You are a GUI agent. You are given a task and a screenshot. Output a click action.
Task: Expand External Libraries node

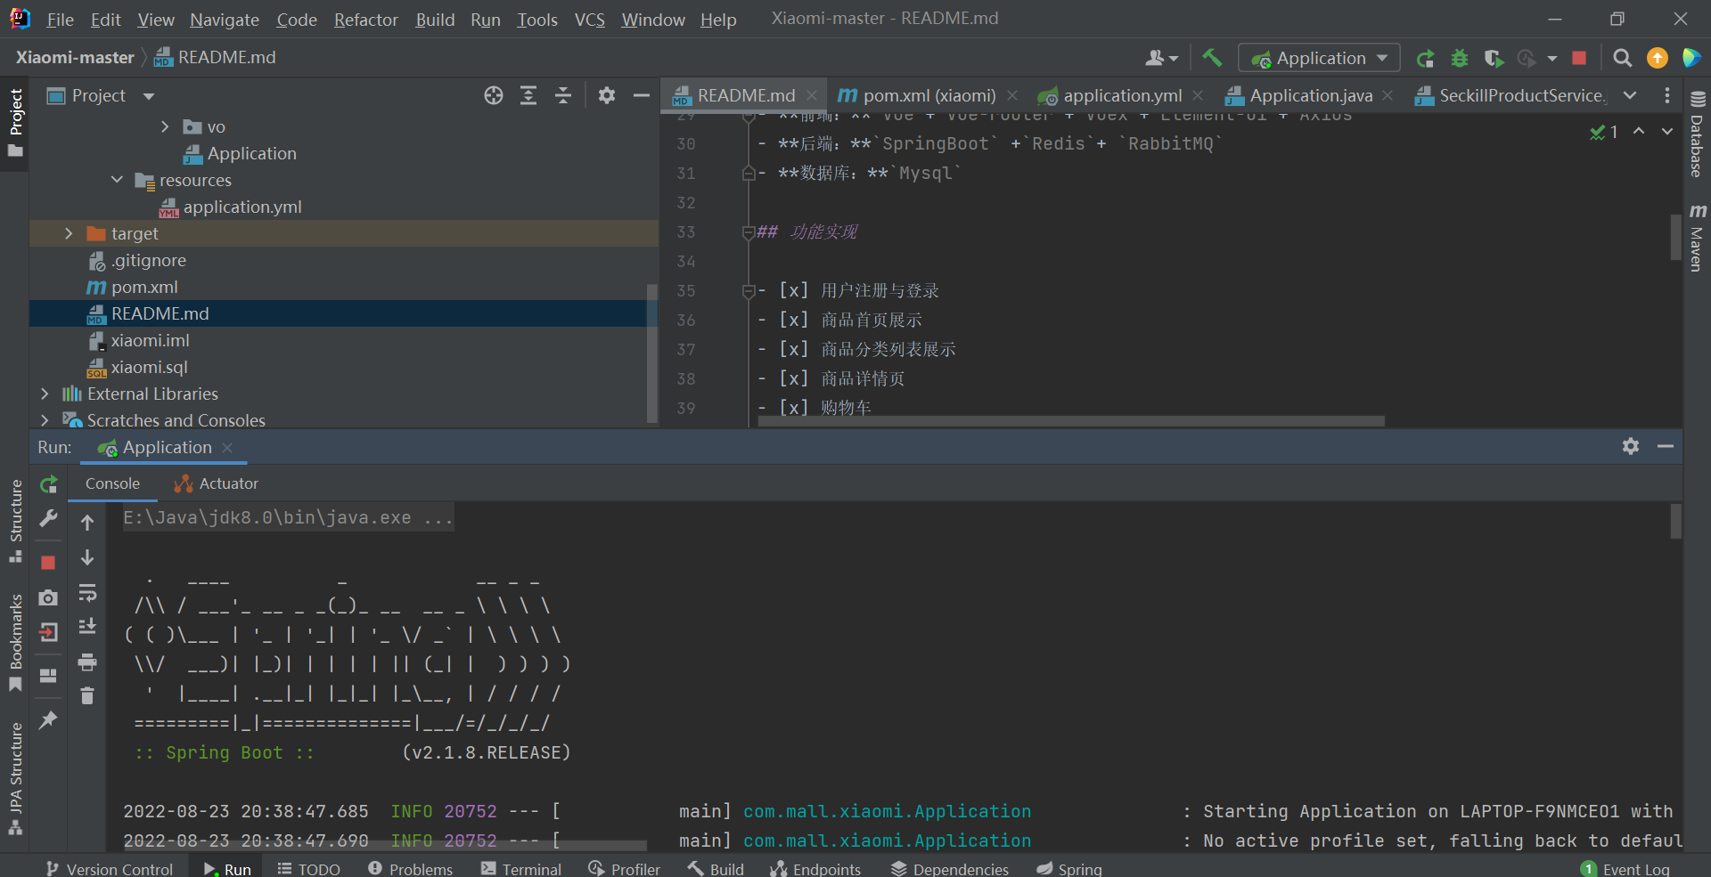pyautogui.click(x=45, y=394)
